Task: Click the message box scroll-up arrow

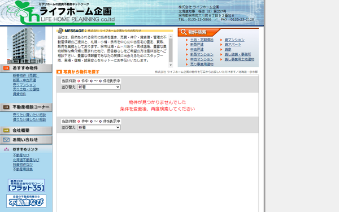Action: click(171, 36)
